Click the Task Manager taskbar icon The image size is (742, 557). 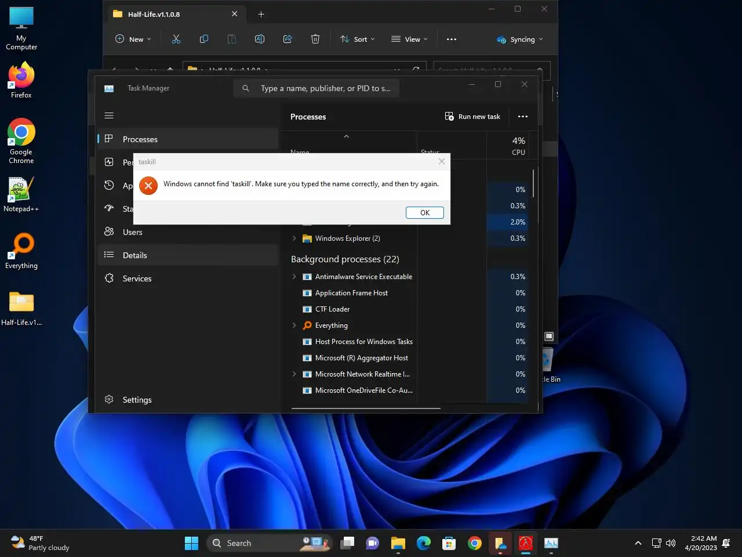click(x=551, y=543)
